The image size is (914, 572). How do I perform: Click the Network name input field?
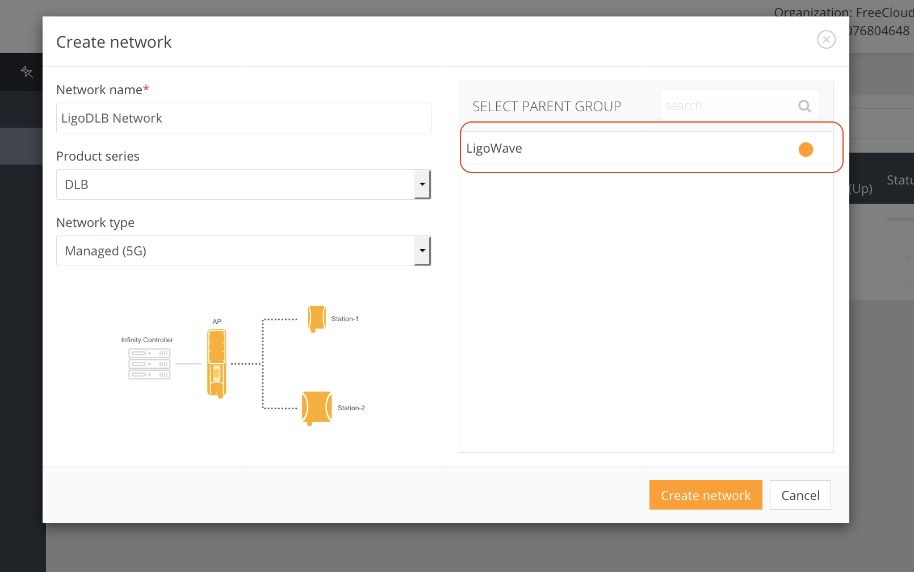243,117
